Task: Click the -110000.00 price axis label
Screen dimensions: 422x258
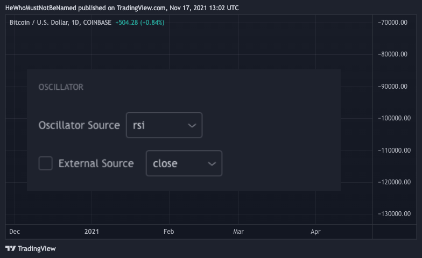Action: tap(394, 150)
